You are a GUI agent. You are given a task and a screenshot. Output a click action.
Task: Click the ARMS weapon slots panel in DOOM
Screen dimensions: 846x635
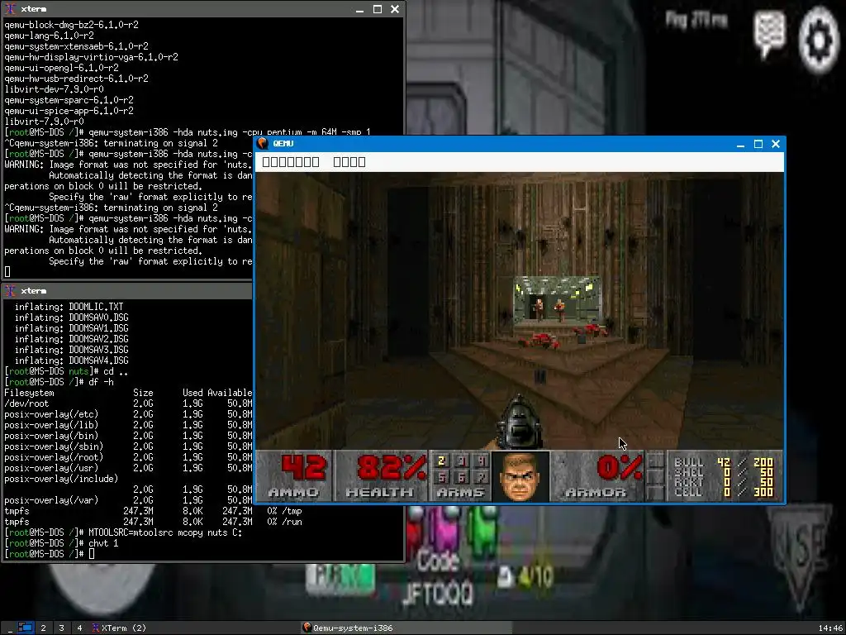(x=460, y=476)
